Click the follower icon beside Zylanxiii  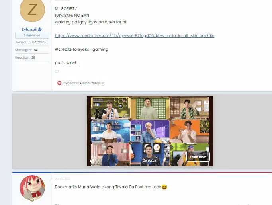coord(40,29)
